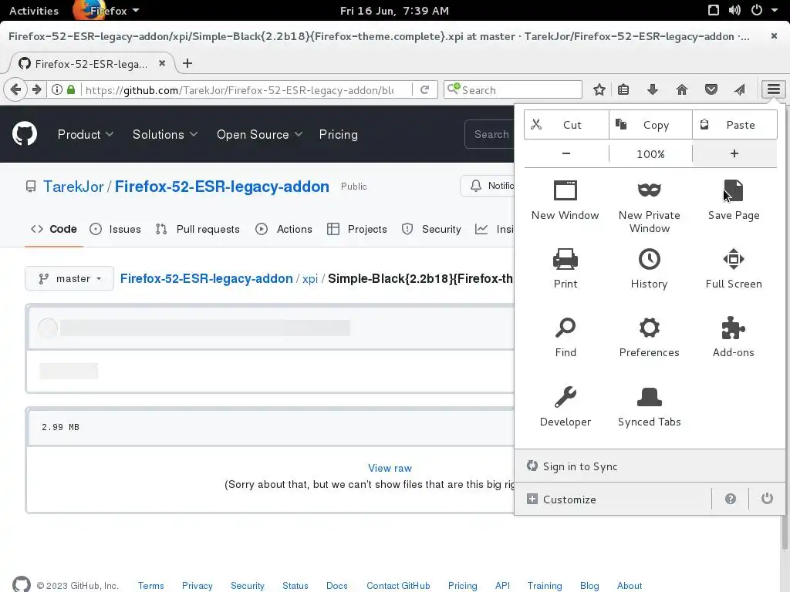Reload the current page

425,89
